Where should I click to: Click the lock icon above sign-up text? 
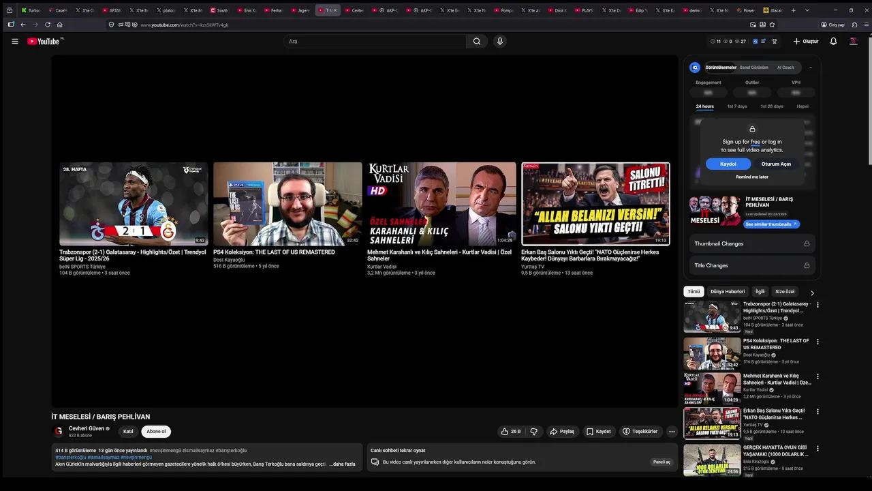(x=752, y=129)
